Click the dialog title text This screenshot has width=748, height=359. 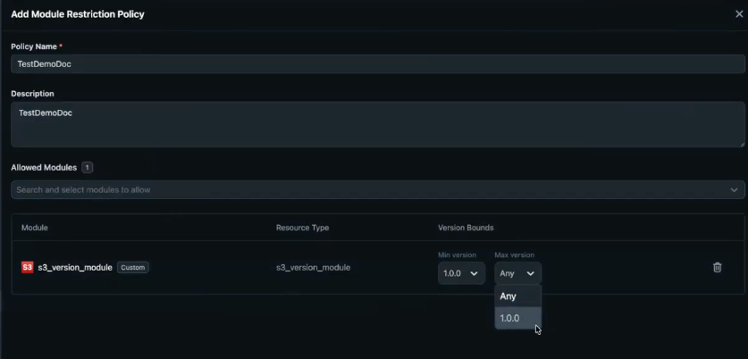pyautogui.click(x=78, y=14)
